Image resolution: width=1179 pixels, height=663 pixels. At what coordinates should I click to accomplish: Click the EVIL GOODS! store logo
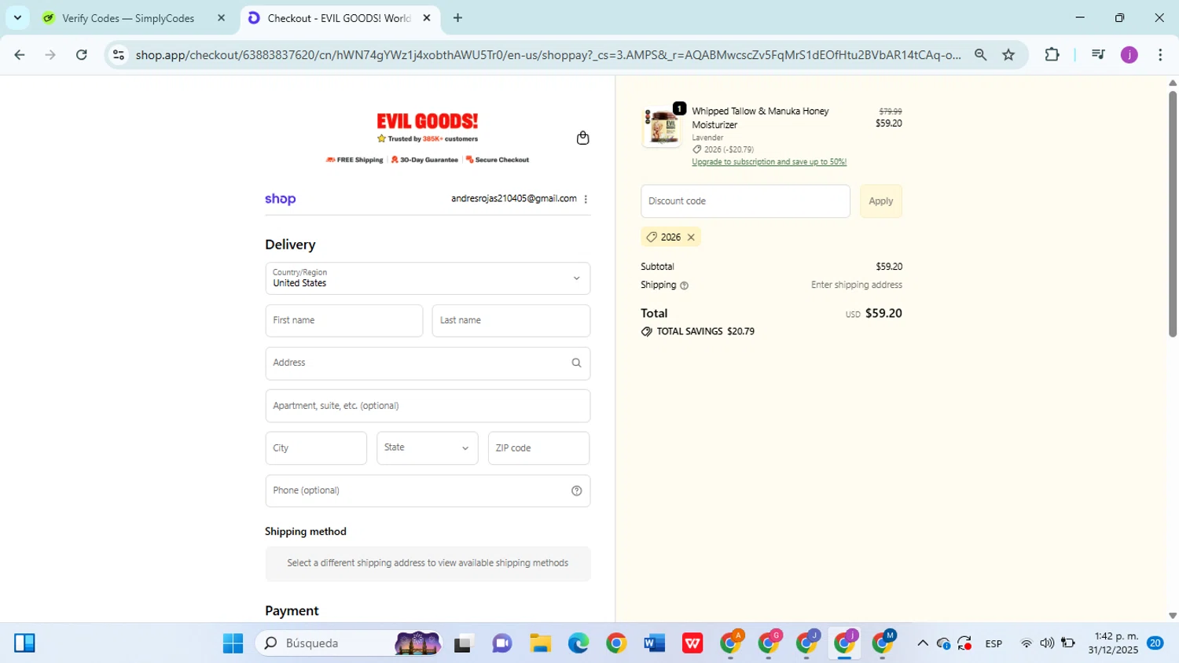428,121
